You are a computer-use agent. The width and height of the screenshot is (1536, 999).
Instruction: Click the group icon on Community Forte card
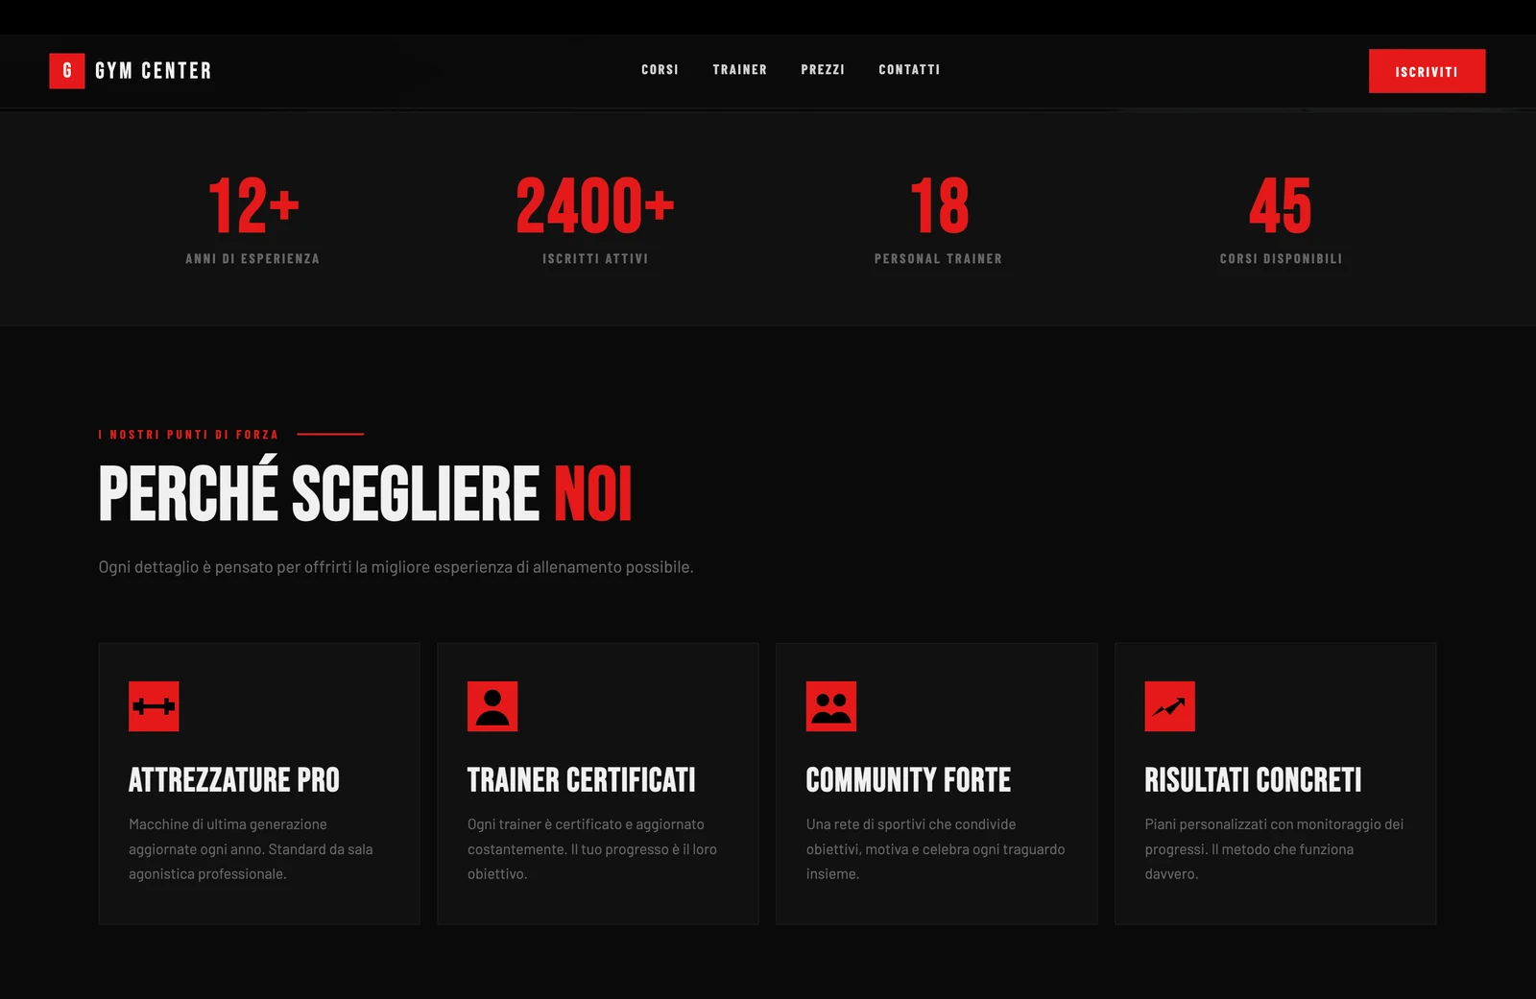click(831, 706)
